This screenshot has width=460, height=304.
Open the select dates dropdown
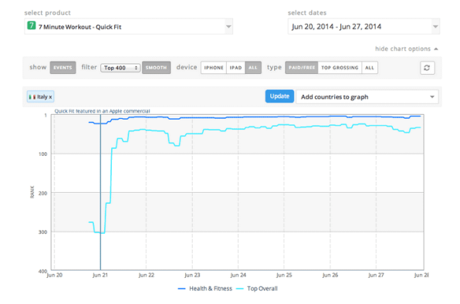(364, 27)
